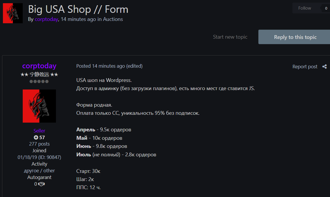330x197 pixels.
Task: Click the (edited) marker on the post
Action: coord(135,66)
